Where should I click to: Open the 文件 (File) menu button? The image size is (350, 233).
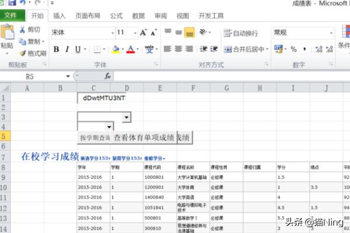tap(12, 16)
